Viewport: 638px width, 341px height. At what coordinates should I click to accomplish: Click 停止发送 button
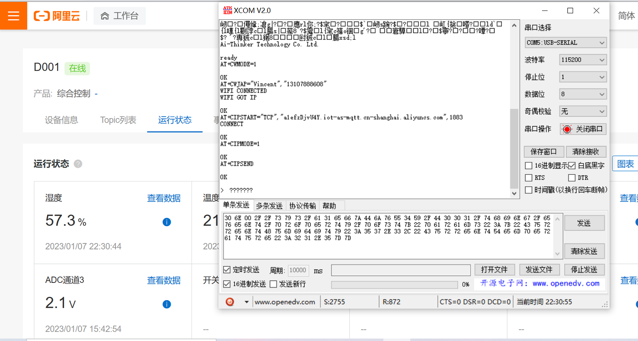(x=584, y=270)
